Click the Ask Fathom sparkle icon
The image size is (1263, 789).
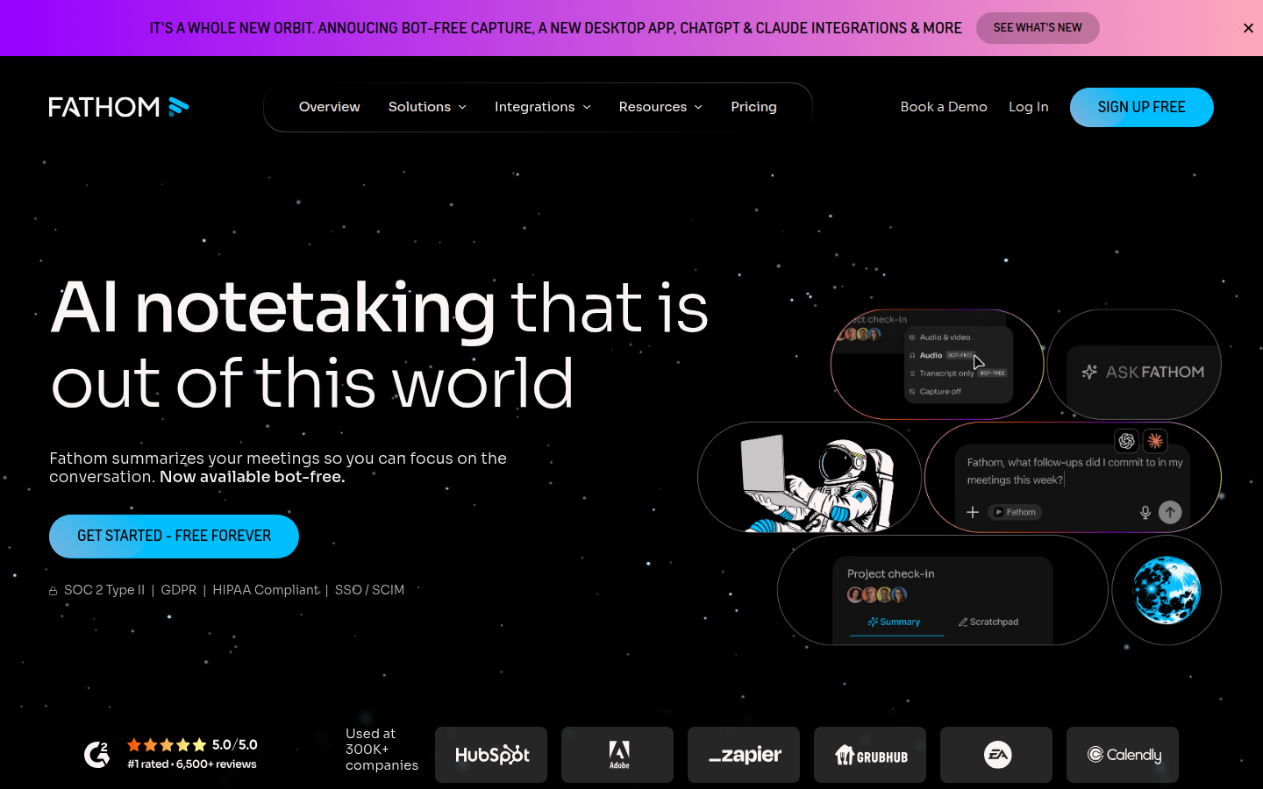(1088, 372)
